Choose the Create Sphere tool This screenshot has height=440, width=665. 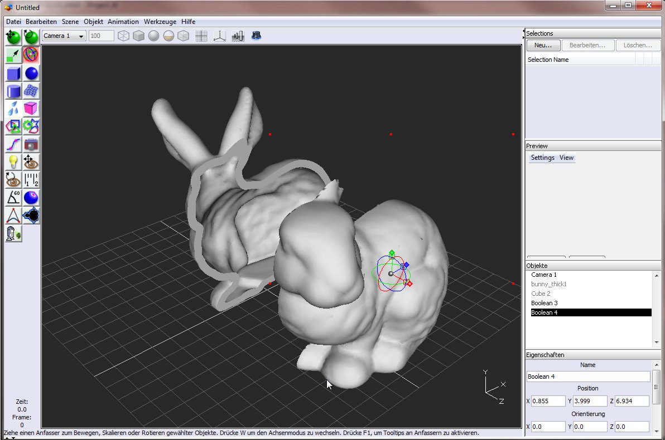tap(31, 74)
